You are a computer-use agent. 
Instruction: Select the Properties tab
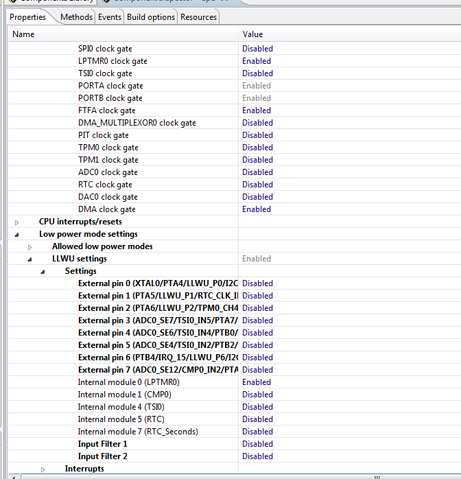[28, 17]
